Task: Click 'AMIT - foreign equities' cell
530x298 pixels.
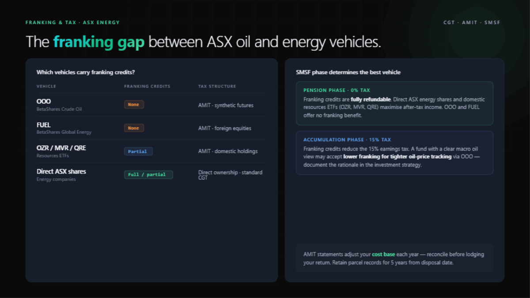Action: (x=225, y=128)
